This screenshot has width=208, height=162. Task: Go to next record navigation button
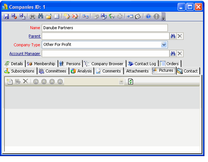(52, 82)
